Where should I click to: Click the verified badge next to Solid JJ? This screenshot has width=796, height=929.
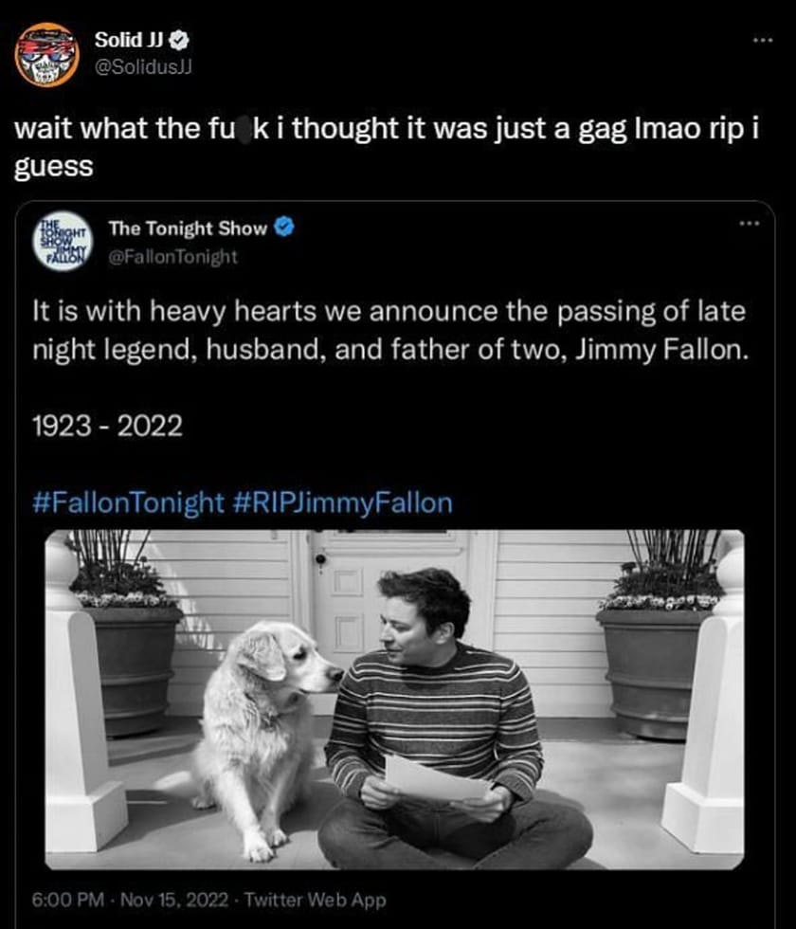(176, 40)
